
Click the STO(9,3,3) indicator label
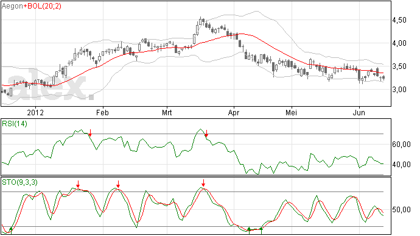pyautogui.click(x=20, y=182)
